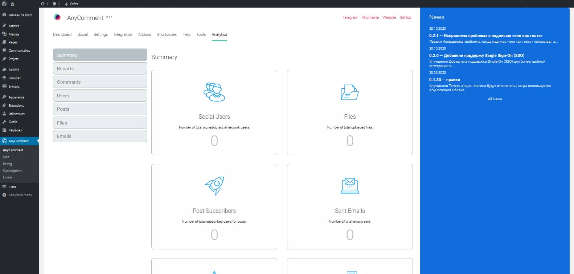
Task: Select Emails in analytics sidebar
Action: click(x=100, y=136)
